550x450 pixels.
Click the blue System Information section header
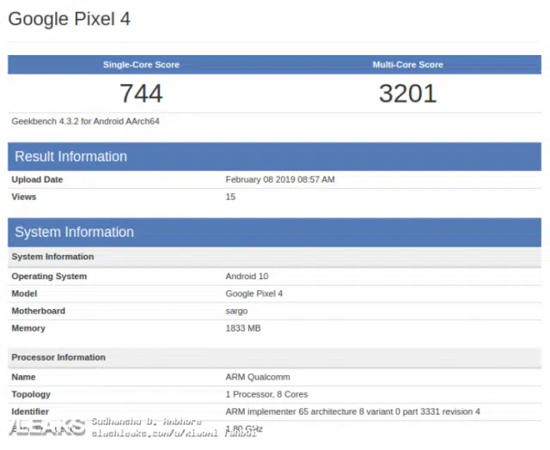(274, 232)
